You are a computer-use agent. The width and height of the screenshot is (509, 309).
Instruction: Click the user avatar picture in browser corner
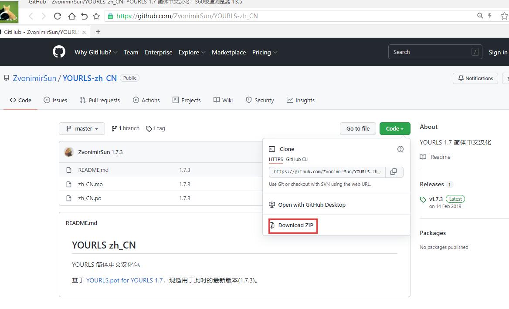coord(9,12)
